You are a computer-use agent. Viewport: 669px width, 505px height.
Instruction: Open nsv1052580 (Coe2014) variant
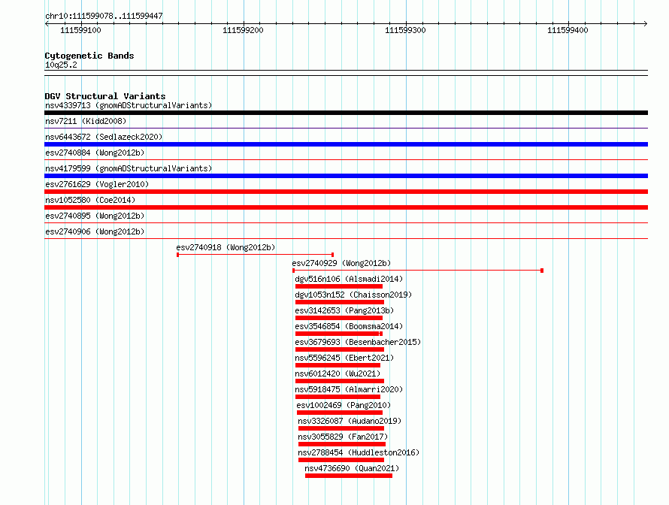click(90, 200)
